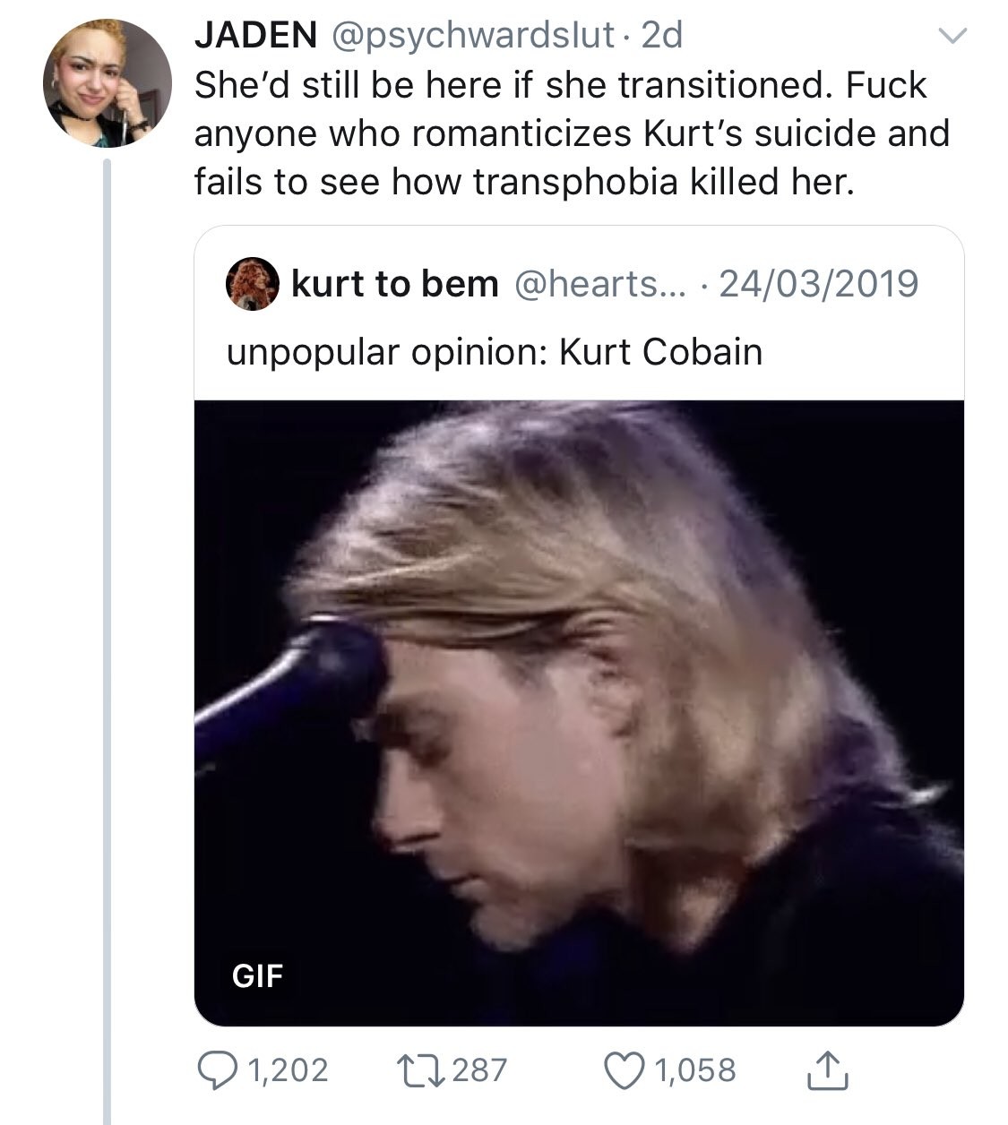Viewport: 1008px width, 1125px height.
Task: Open the tweet options chevron dropdown
Action: pos(952,38)
